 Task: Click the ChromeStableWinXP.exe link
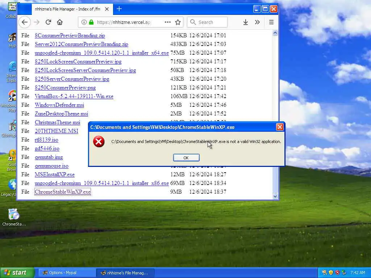click(x=63, y=192)
